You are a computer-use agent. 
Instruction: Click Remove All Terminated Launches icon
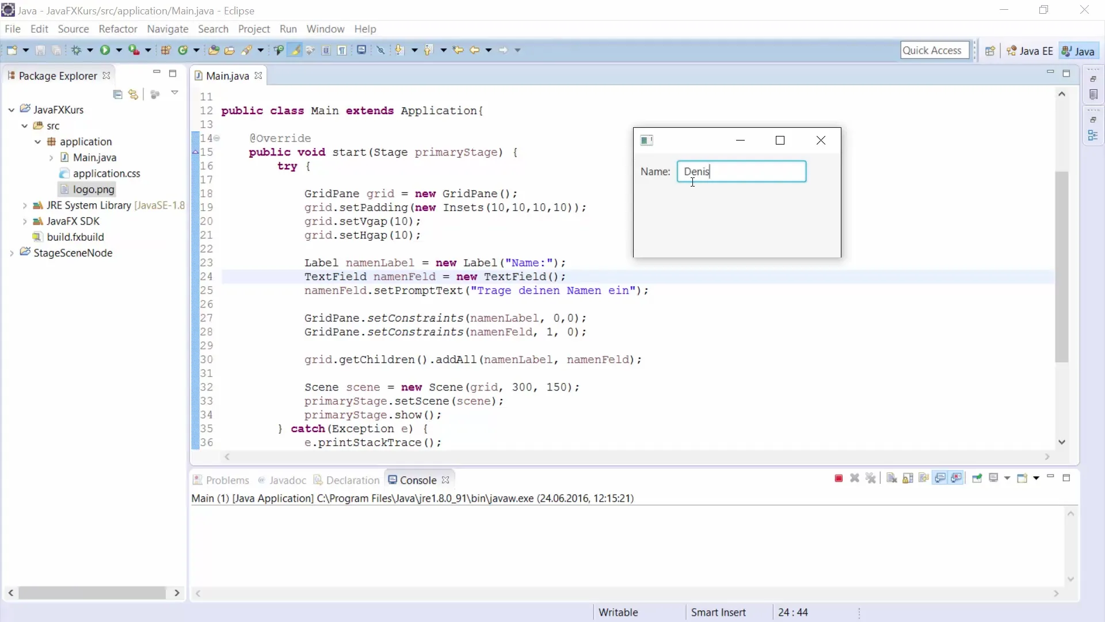pos(871,478)
